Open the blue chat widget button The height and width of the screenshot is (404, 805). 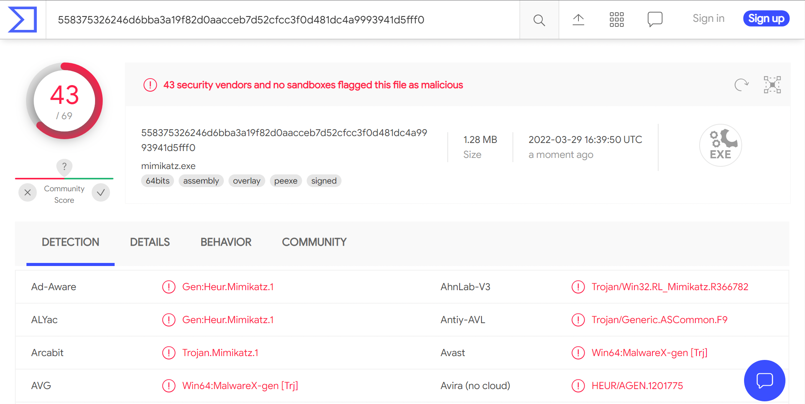coord(764,380)
